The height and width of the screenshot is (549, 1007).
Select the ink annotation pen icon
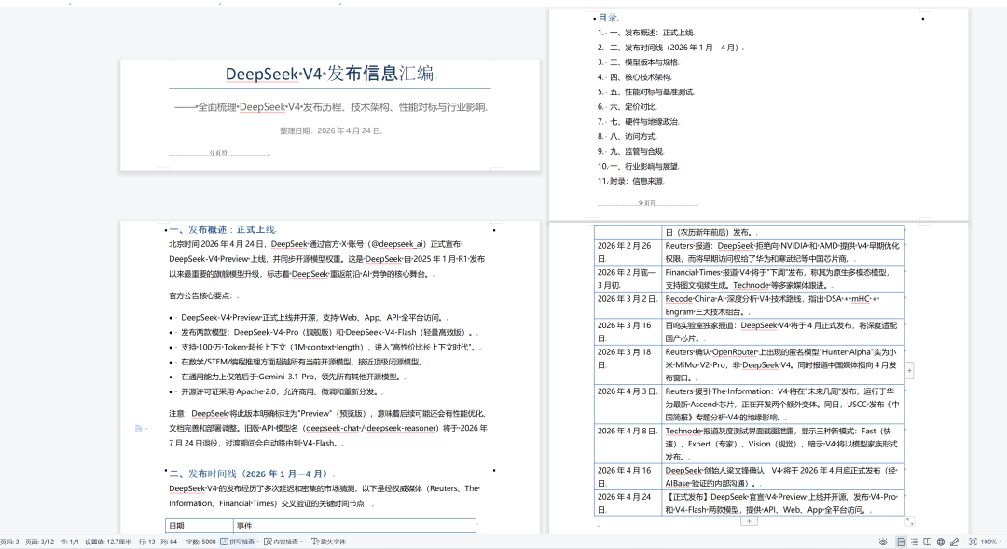954,541
